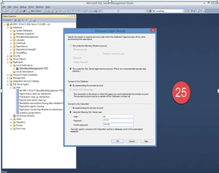Image resolution: width=219 pixels, height=173 pixels.
Task: Open a Database Engine Query from toolbar
Action: [44, 11]
